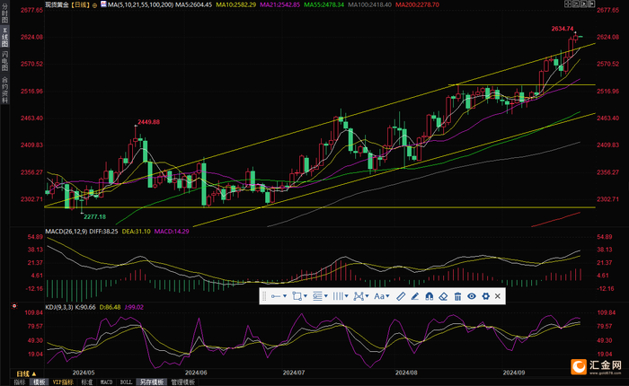Click the red marker icon above KDJ label

point(14,306)
